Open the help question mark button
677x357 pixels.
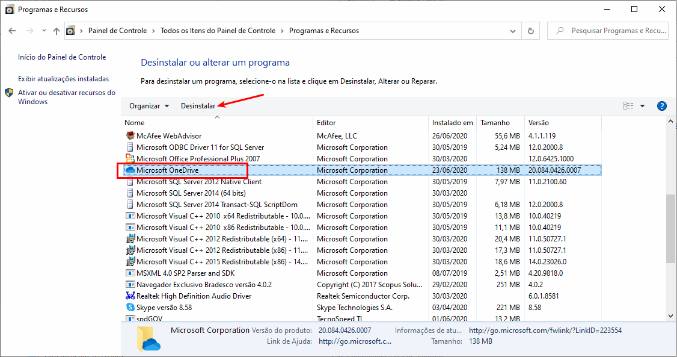661,106
